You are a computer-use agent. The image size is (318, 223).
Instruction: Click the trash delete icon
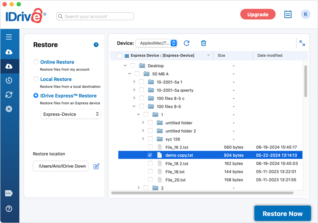[x=204, y=43]
